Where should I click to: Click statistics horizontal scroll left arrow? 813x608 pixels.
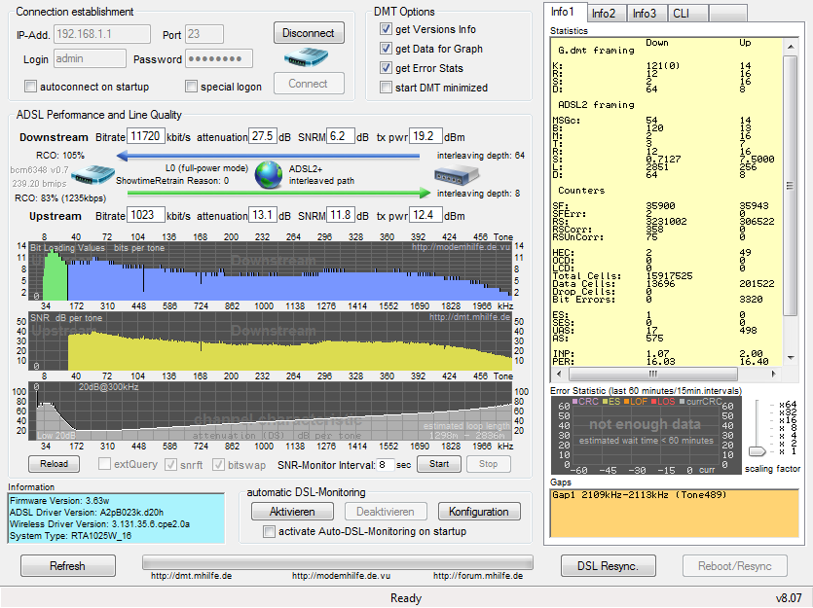coord(559,374)
